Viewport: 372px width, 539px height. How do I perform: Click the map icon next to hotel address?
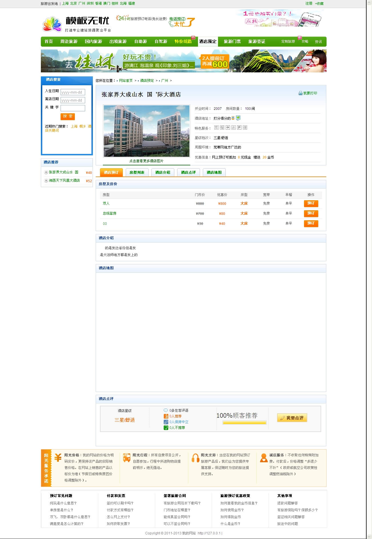(x=238, y=118)
